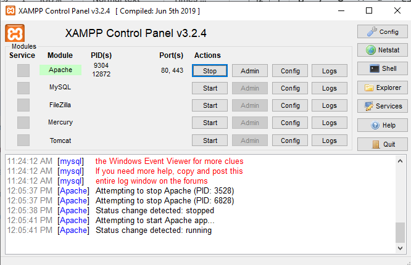This screenshot has width=411, height=265.
Task: Open Help with the question mark icon
Action: [x=383, y=125]
